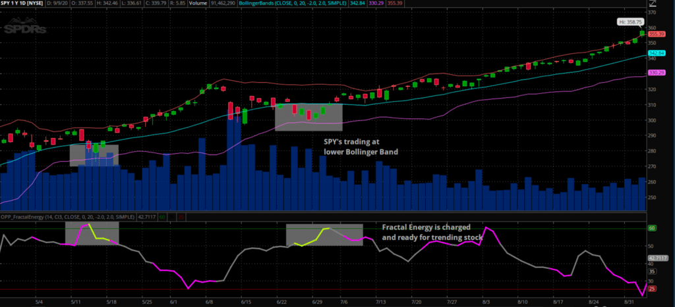Click the red 25 box in the FractalEnergy header
This screenshot has width=675, height=307.
point(181,217)
